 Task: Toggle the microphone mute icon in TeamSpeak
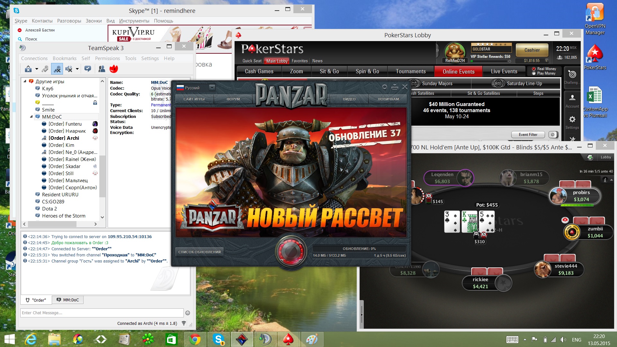[58, 69]
